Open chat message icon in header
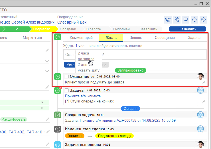Screen dimensions: 211x149 point(186,20)
